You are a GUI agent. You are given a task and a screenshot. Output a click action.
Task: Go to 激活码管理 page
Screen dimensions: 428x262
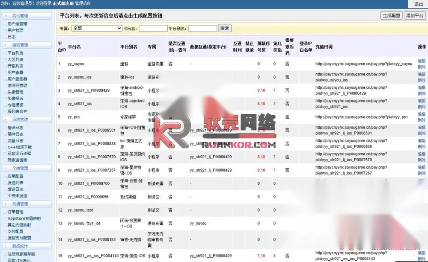[17, 85]
